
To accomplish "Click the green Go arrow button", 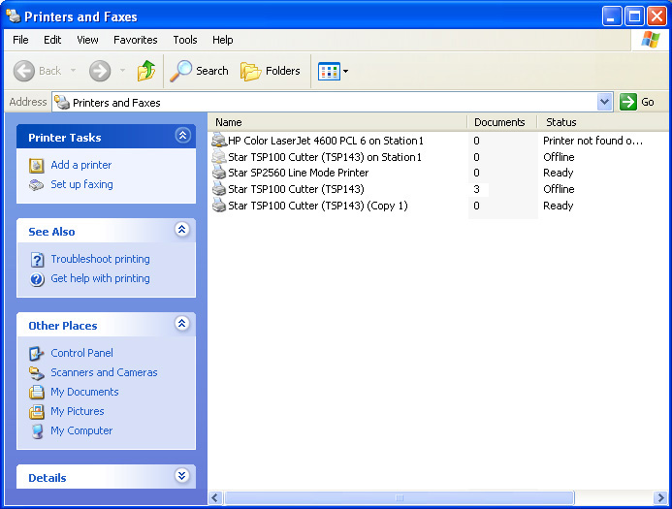I will tap(627, 102).
